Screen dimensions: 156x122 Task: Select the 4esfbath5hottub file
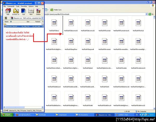(138, 24)
